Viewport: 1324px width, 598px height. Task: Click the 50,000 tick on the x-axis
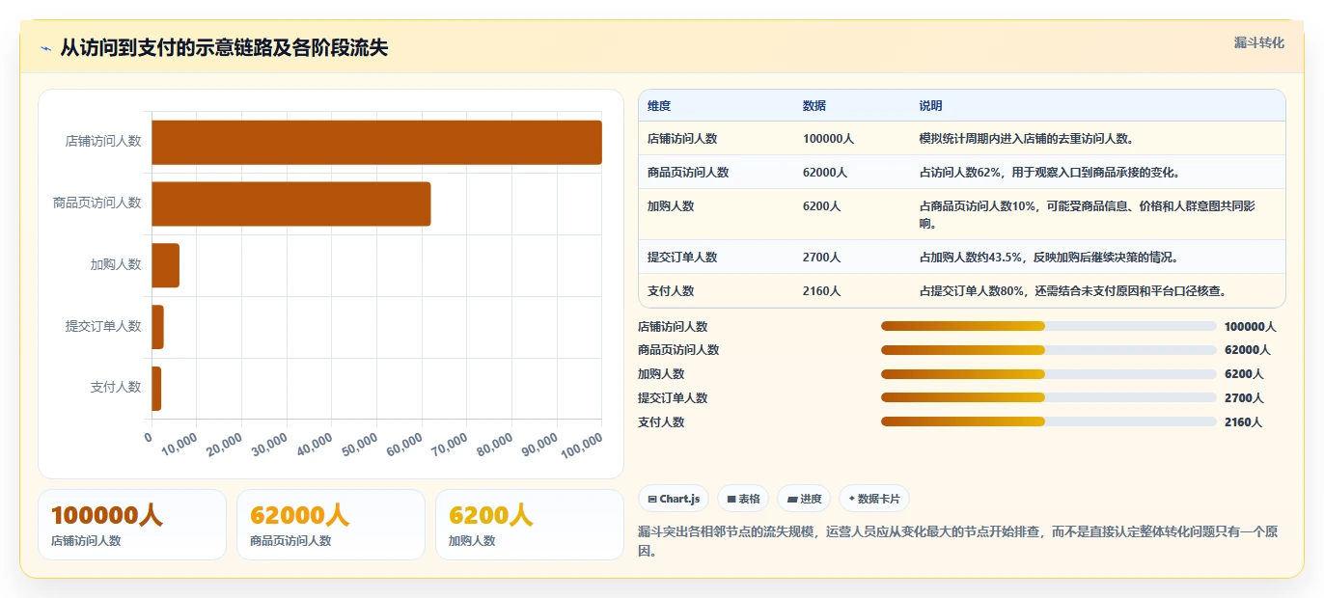click(x=359, y=445)
